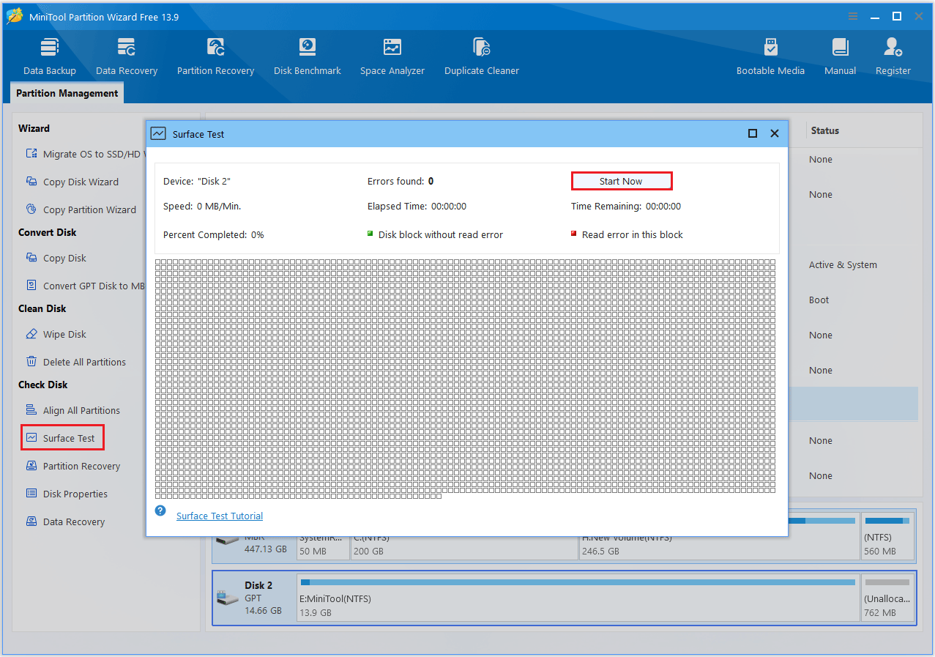Click the Speed: 0 MB/Min. label
This screenshot has height=657, width=935.
coord(202,207)
